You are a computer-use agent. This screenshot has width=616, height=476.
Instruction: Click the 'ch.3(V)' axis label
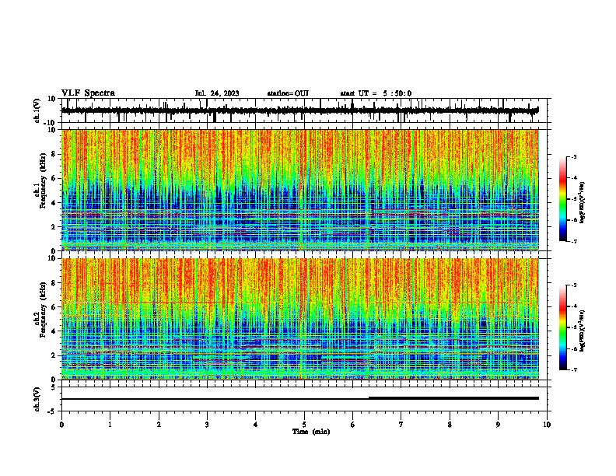click(x=37, y=399)
